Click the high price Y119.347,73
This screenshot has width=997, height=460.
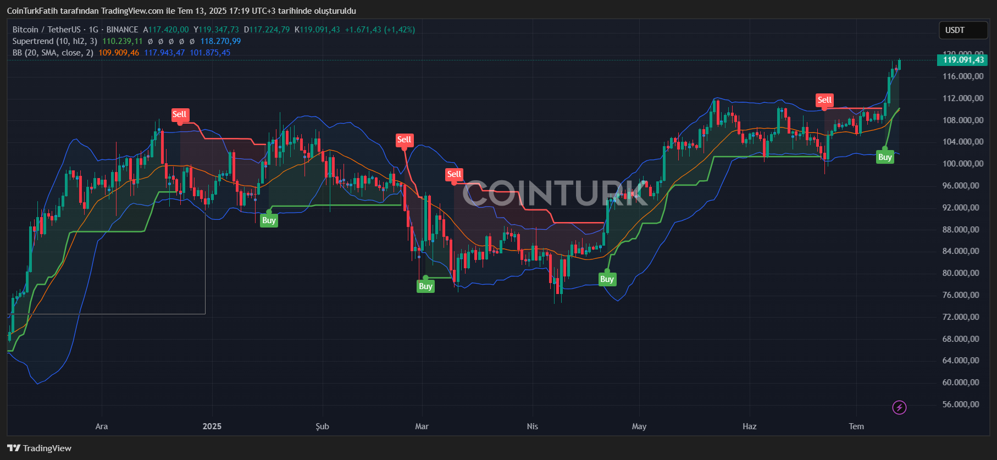coord(216,30)
